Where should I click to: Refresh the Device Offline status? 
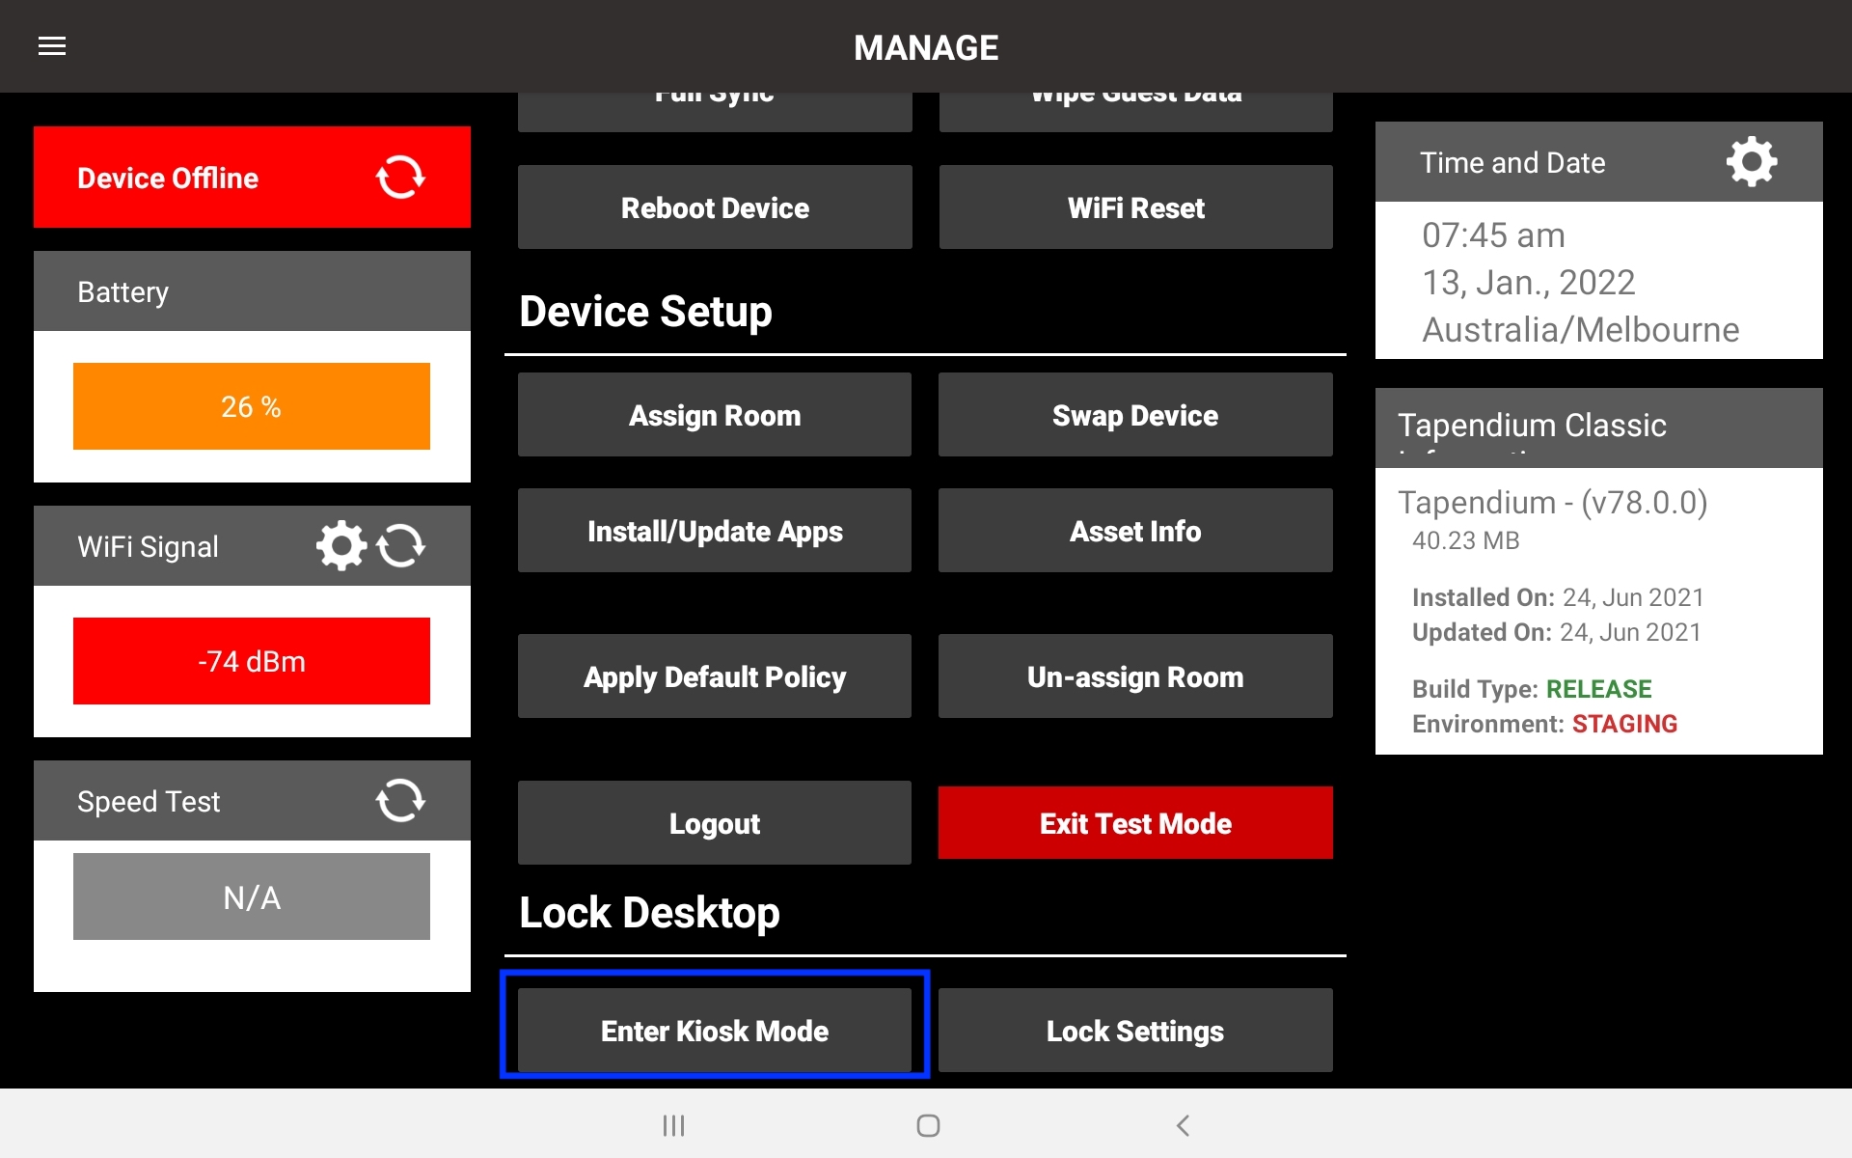coord(399,177)
